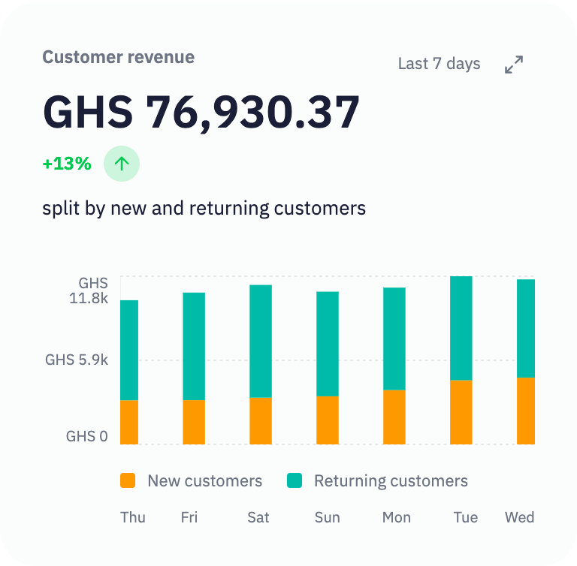Click the +13% change indicator

pyautogui.click(x=67, y=164)
